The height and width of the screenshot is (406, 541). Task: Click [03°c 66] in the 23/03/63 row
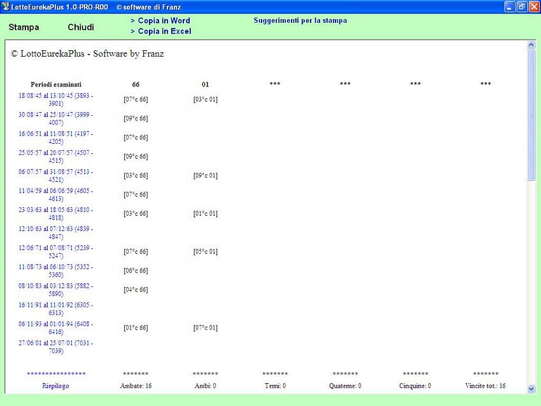tap(136, 214)
